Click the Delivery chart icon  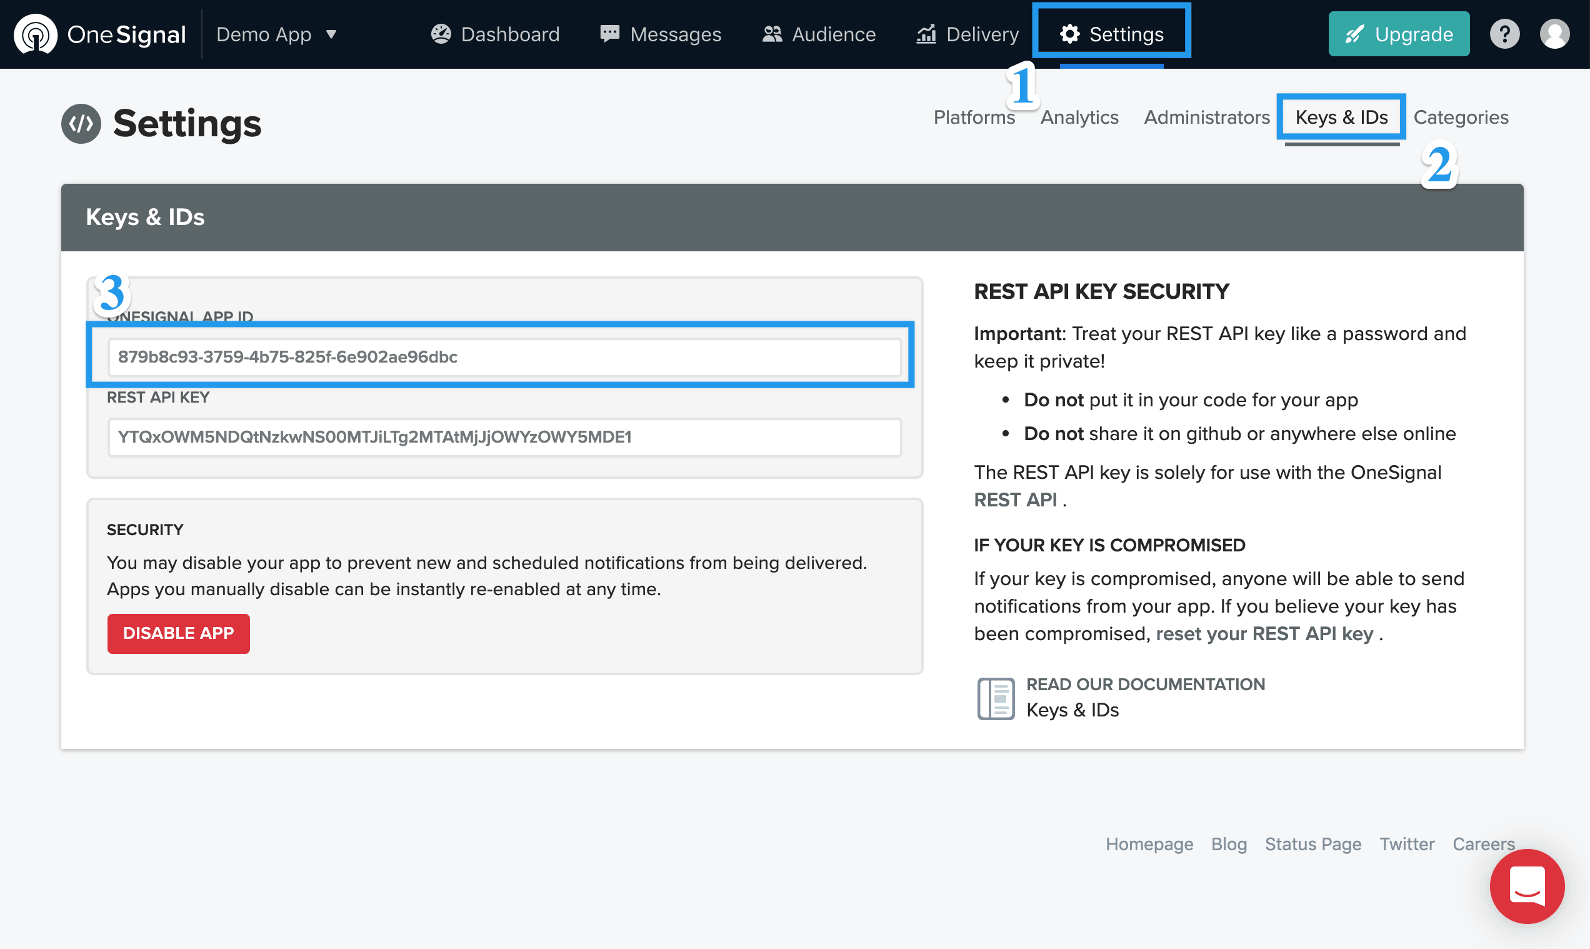(x=926, y=34)
